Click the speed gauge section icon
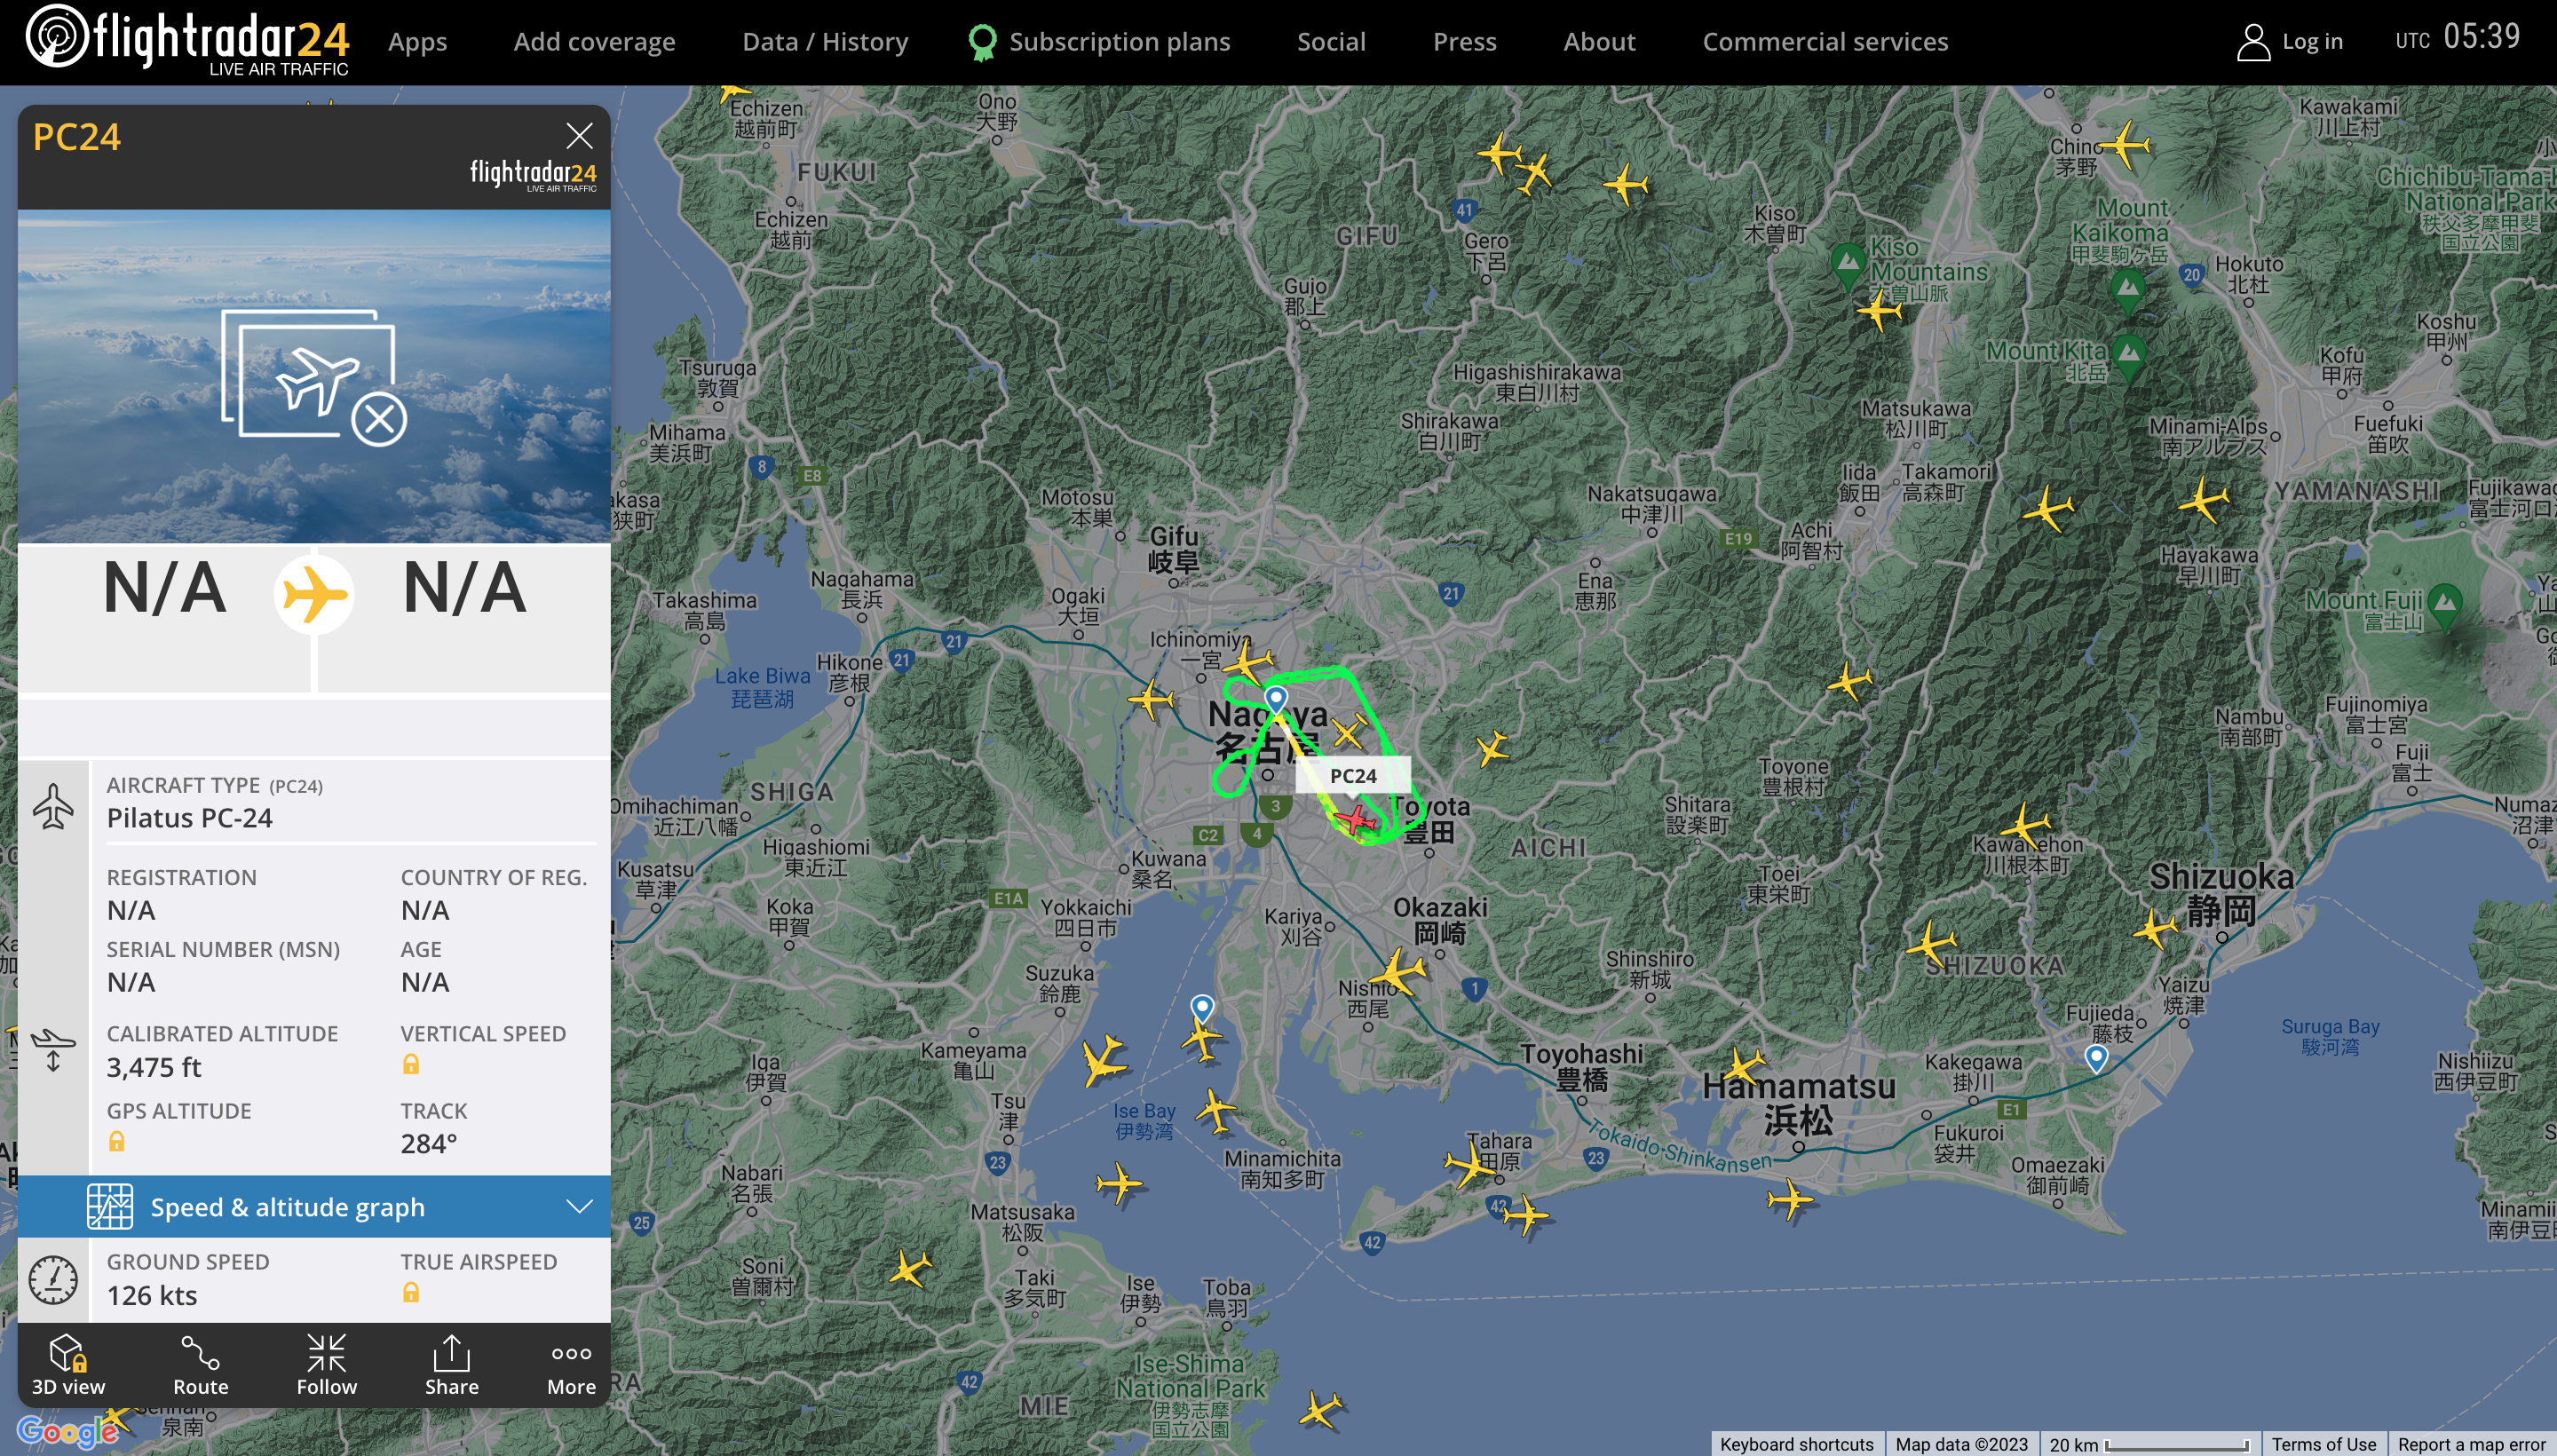The width and height of the screenshot is (2557, 1456). [x=53, y=1280]
